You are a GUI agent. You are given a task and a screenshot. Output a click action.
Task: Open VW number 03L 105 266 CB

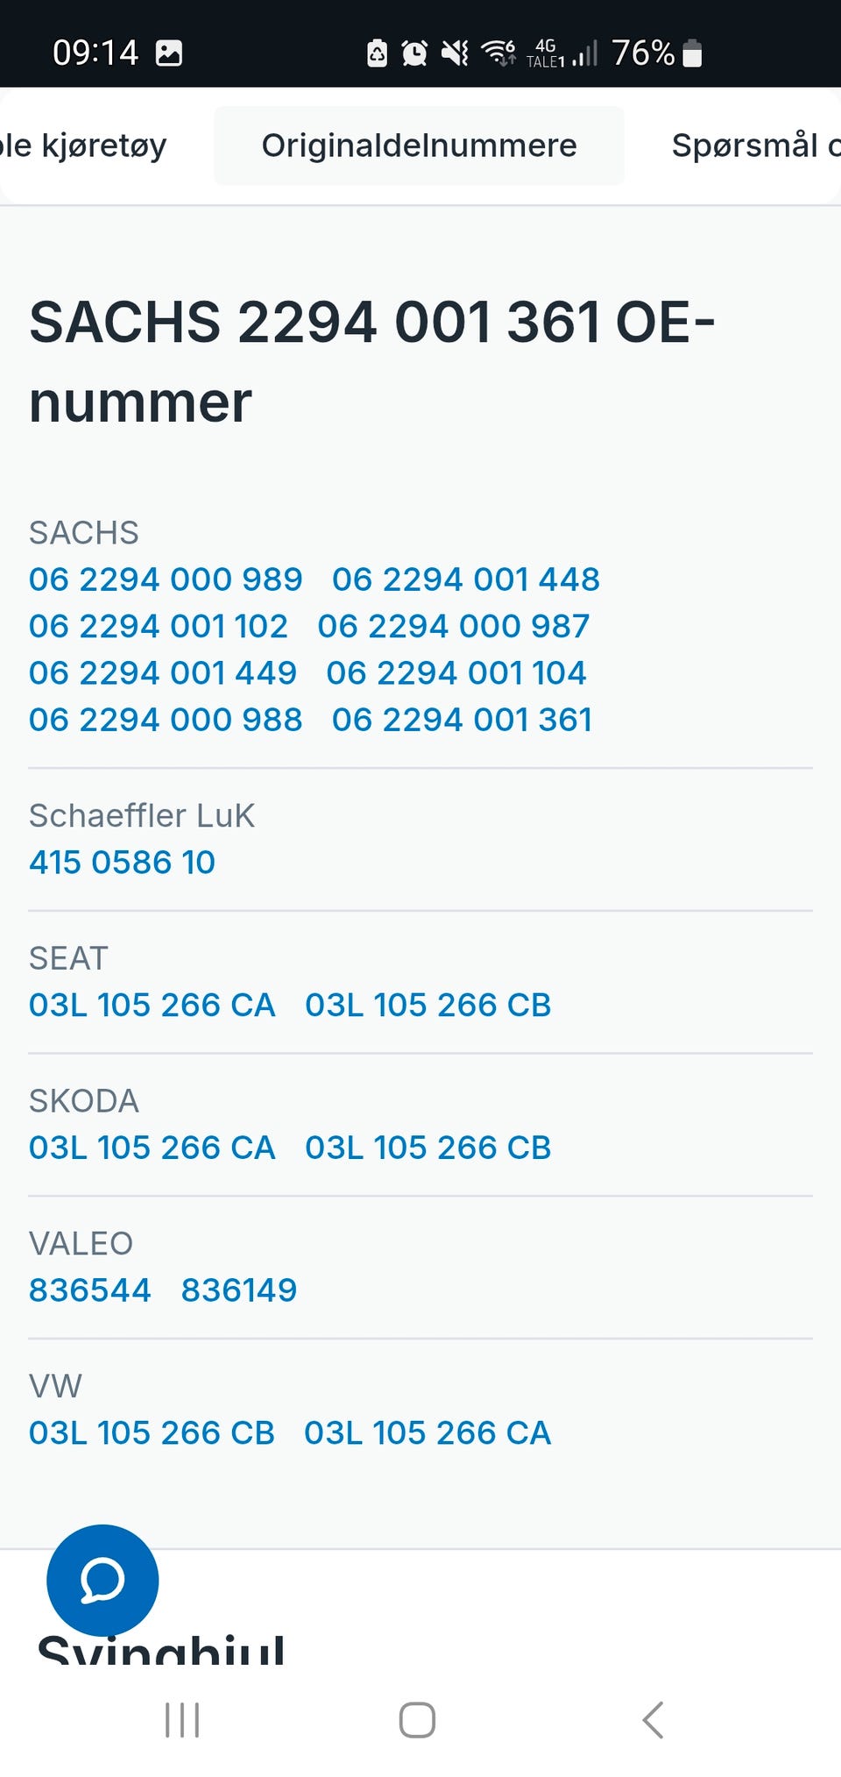(152, 1433)
